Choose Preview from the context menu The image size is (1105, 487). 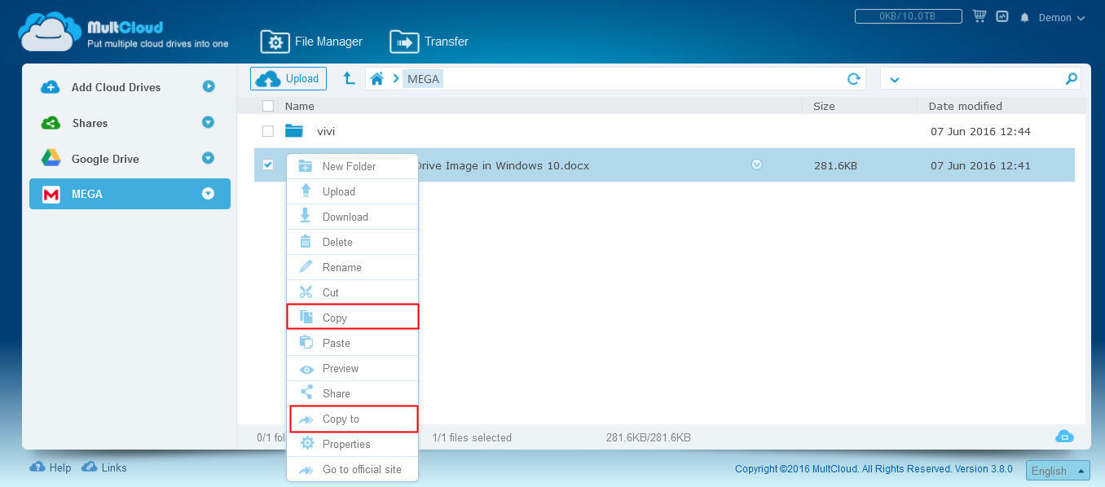(352, 368)
